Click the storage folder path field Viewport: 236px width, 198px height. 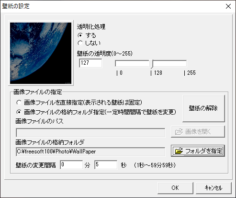click(x=90, y=151)
